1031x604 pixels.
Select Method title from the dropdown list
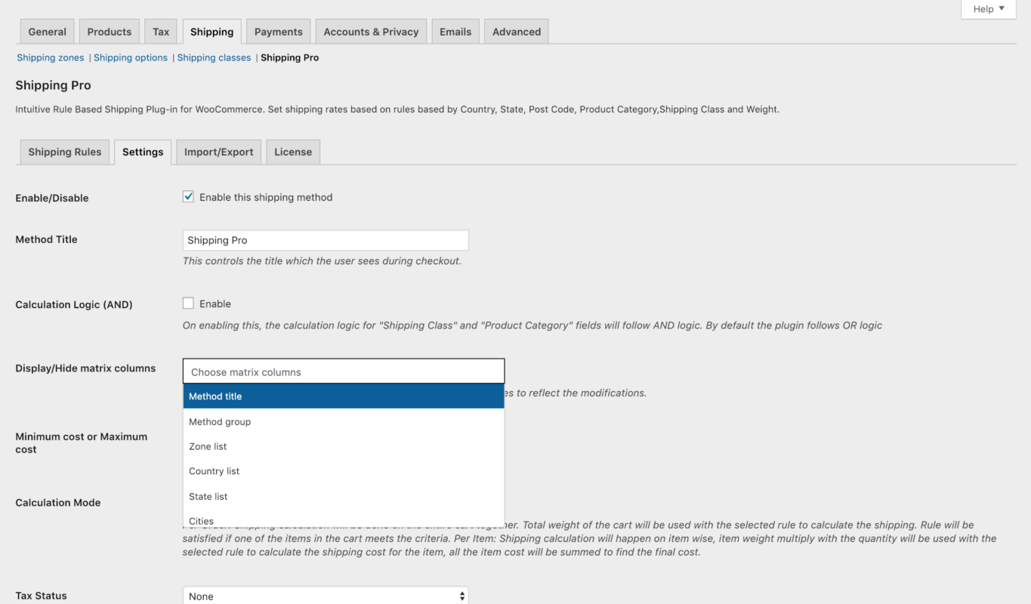point(344,396)
